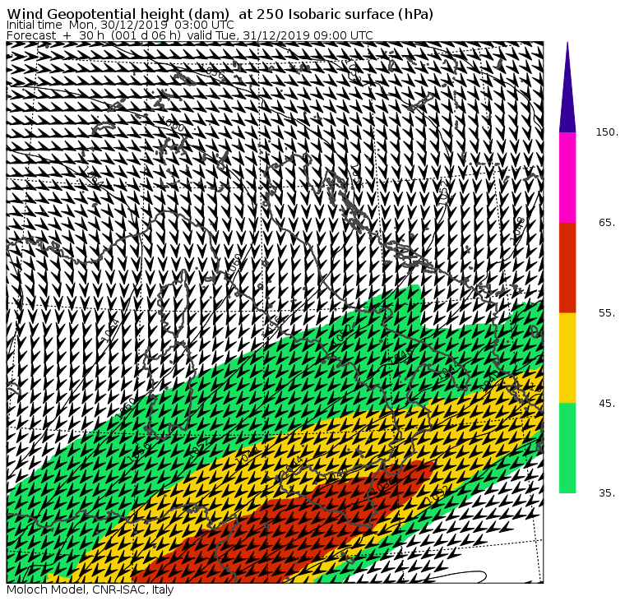Click the legend value label 45.
625x601 pixels.
[x=607, y=404]
